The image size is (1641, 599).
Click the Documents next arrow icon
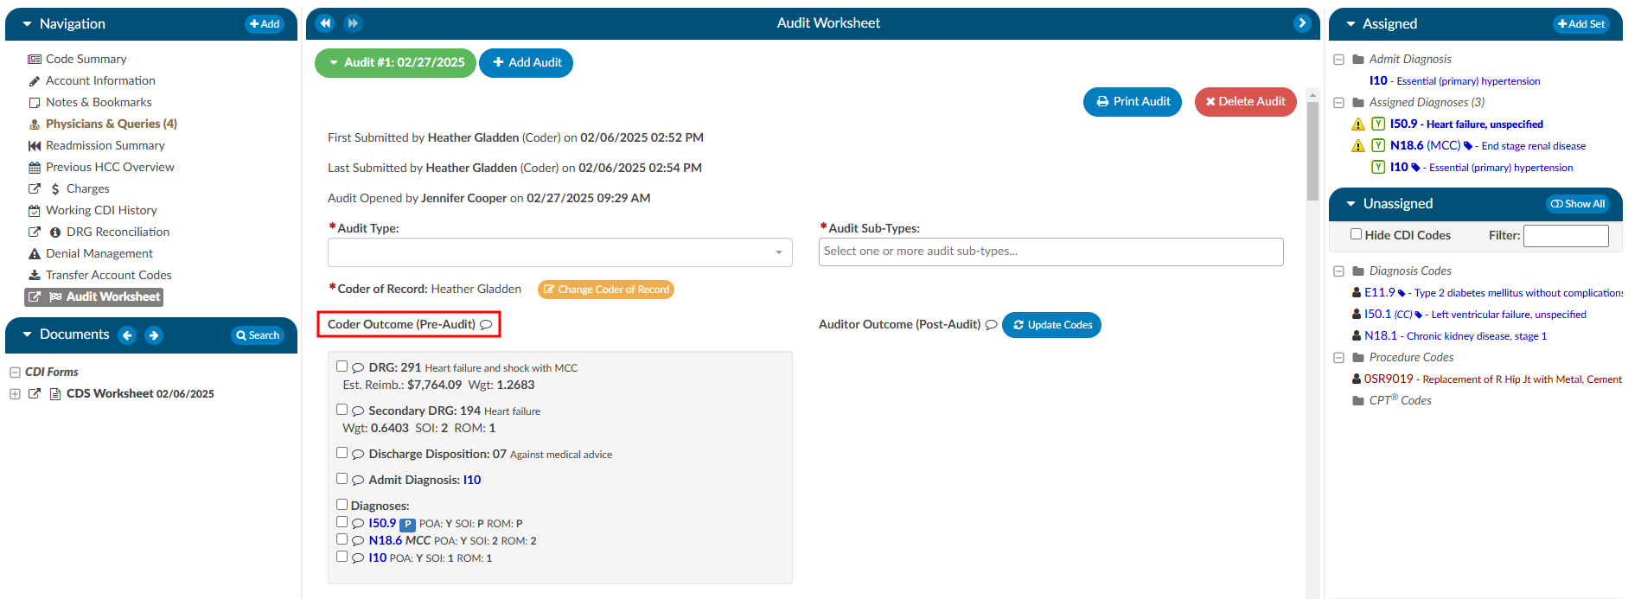[x=154, y=335]
